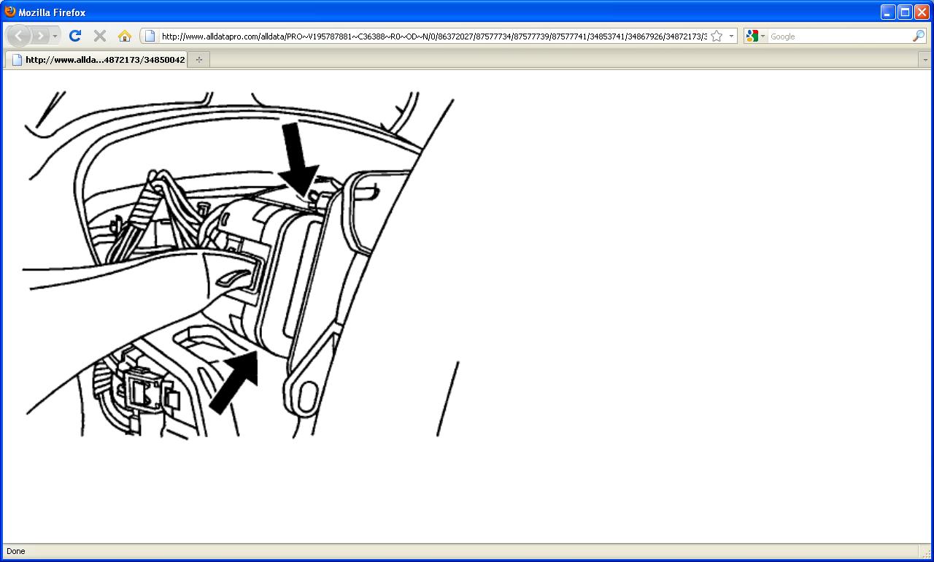Viewport: 934px width, 562px height.
Task: Reload the current page
Action: point(74,36)
